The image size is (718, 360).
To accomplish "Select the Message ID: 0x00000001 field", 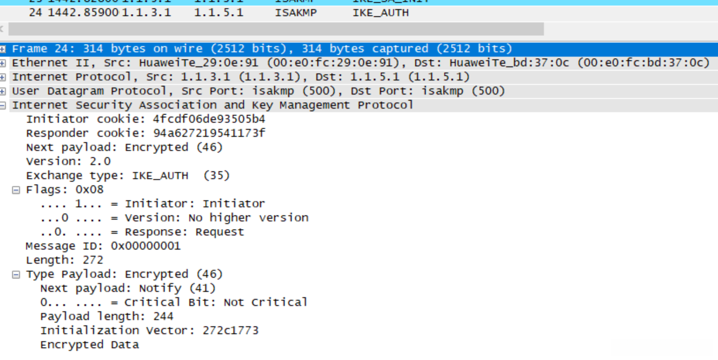I will (103, 246).
